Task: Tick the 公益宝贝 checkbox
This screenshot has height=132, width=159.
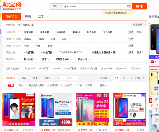Action: (62, 85)
